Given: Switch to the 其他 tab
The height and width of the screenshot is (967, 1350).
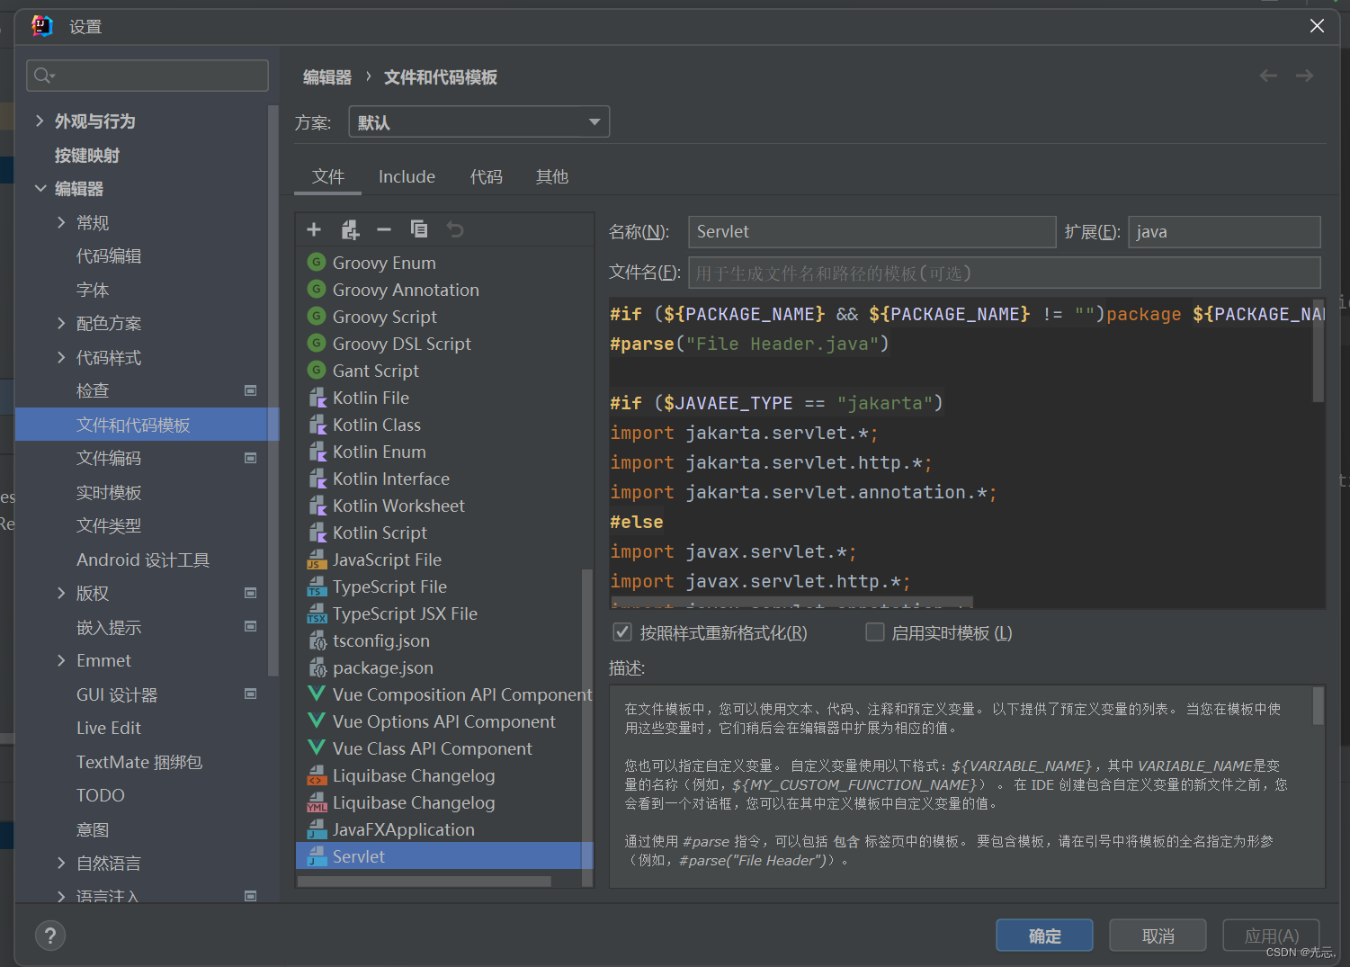Looking at the screenshot, I should pos(551,176).
